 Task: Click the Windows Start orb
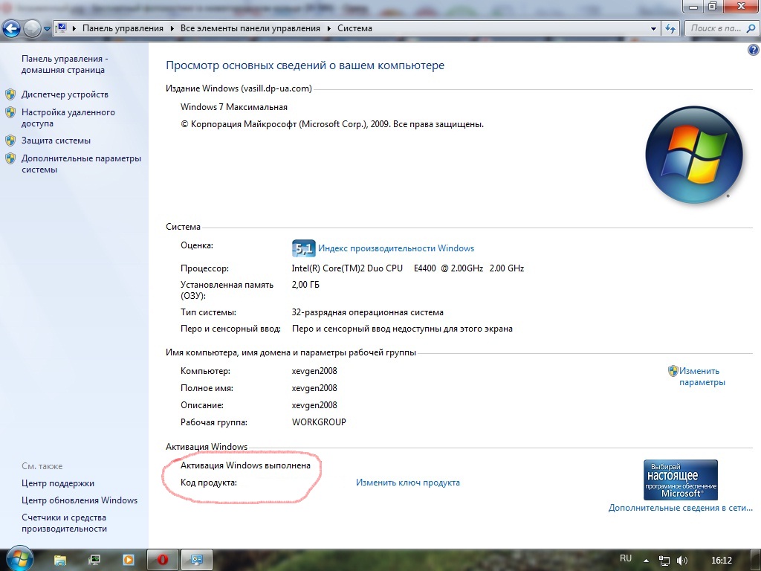19,558
